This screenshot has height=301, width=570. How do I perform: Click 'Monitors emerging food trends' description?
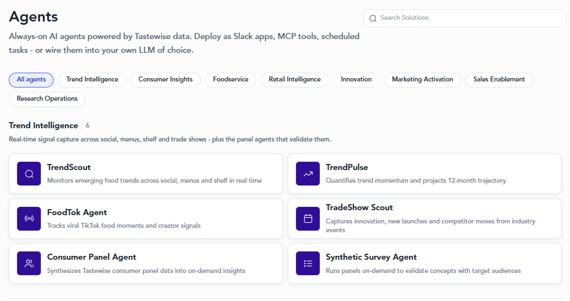[154, 180]
